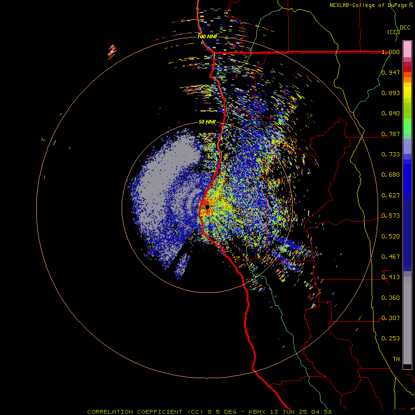415x415 pixels.
Task: Select the 0.467 legend label
Action: click(391, 257)
